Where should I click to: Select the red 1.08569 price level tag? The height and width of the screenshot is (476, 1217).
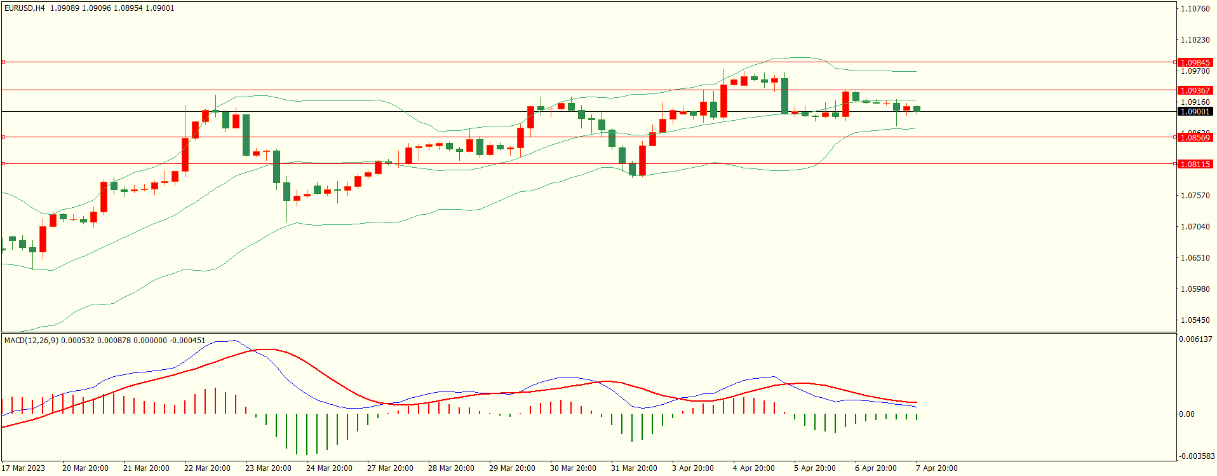coord(1195,137)
